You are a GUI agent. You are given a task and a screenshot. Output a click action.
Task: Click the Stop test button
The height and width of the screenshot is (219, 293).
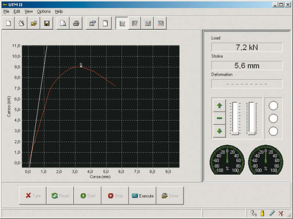[x=115, y=196]
